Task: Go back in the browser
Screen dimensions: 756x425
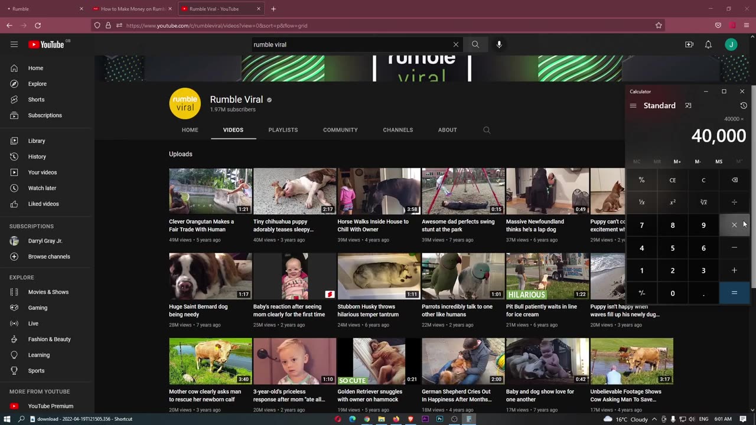Action: (x=9, y=25)
